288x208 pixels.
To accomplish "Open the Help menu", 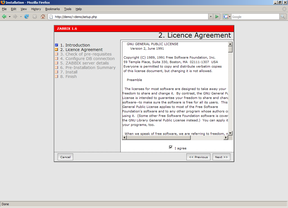I will click(x=79, y=9).
